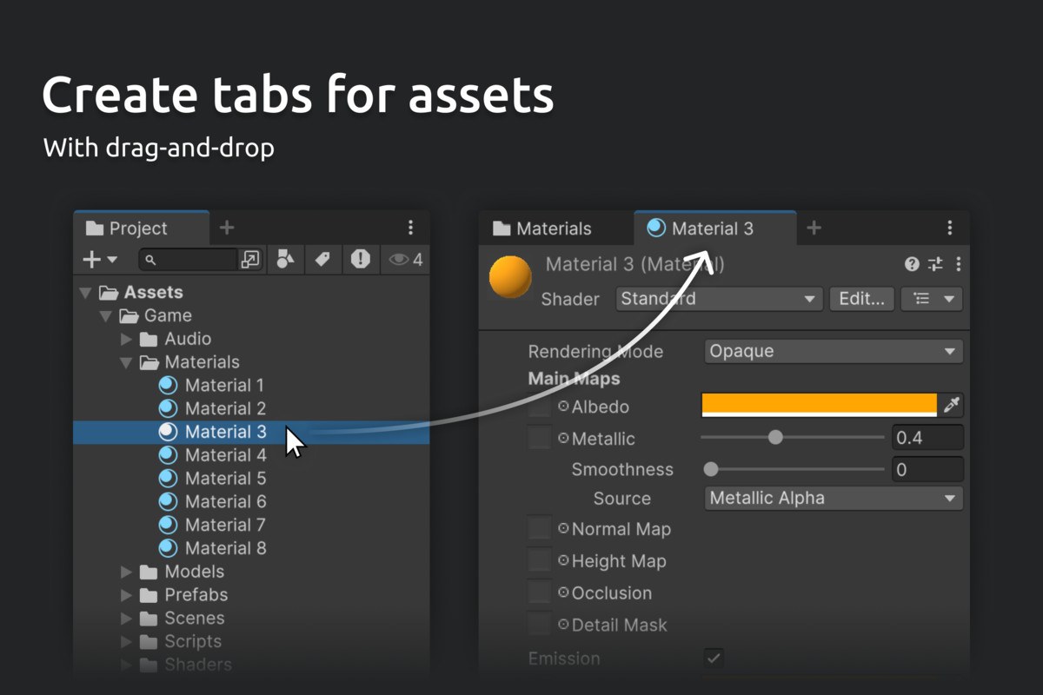The height and width of the screenshot is (695, 1043).
Task: Open Project panel three-dot options menu
Action: click(x=411, y=228)
